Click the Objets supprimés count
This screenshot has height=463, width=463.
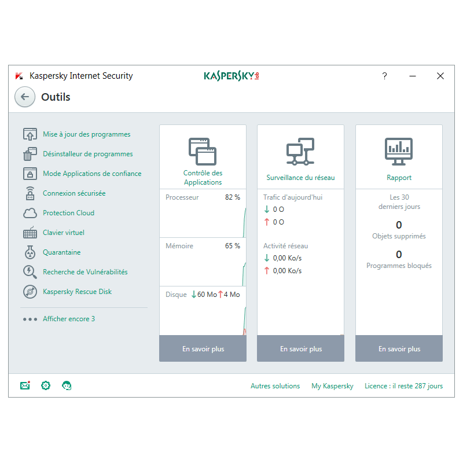(399, 225)
